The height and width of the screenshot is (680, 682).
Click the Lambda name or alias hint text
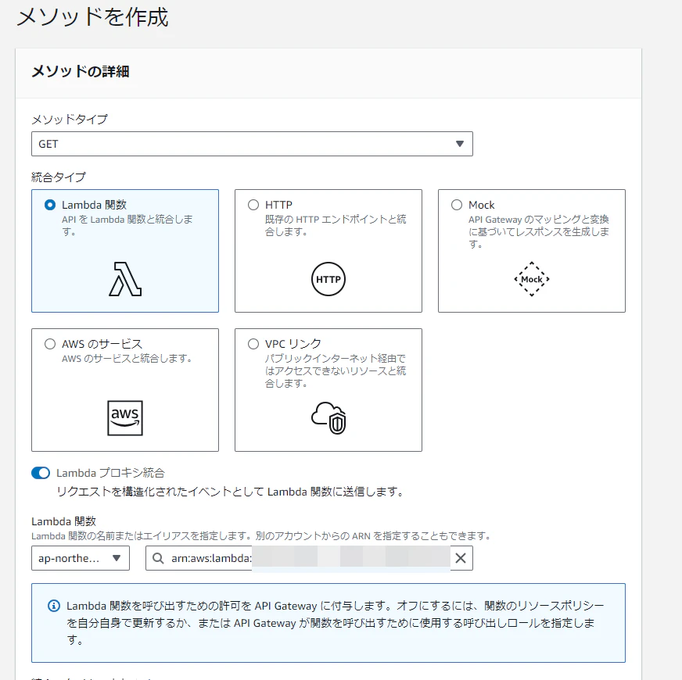pos(261,536)
